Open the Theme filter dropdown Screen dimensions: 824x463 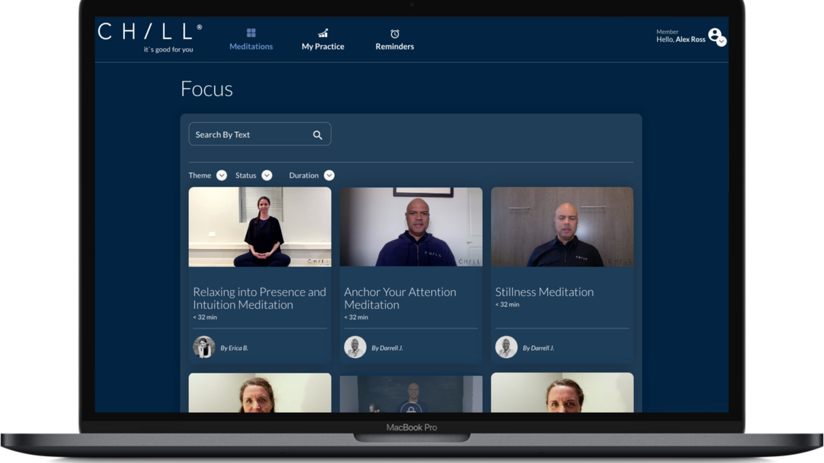click(221, 175)
